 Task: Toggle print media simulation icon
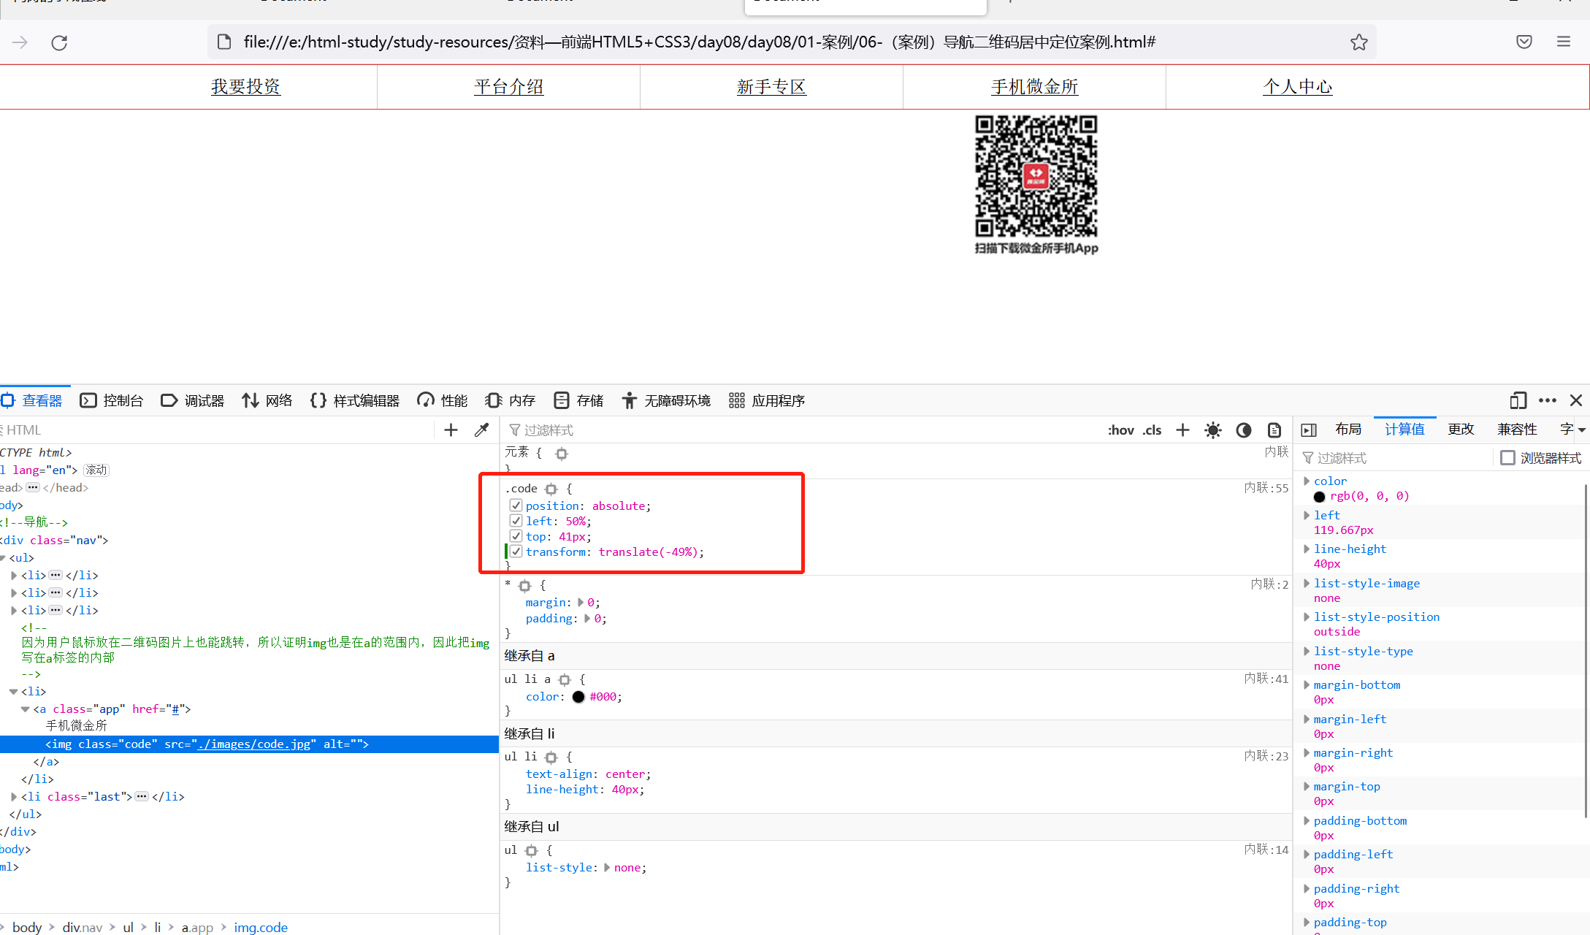tap(1274, 430)
